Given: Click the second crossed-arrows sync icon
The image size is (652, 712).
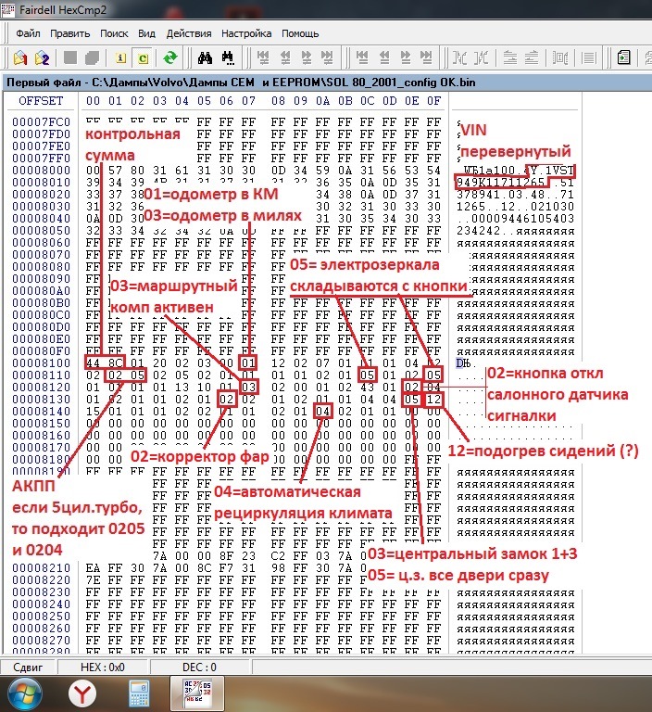Looking at the screenshot, I should click(x=482, y=58).
